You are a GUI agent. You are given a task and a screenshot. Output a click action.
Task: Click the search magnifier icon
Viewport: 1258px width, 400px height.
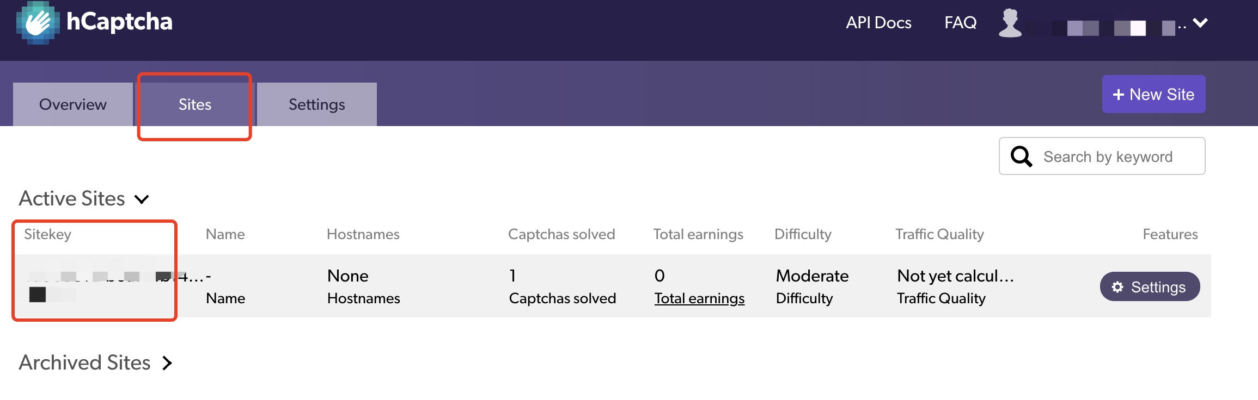click(x=1021, y=157)
